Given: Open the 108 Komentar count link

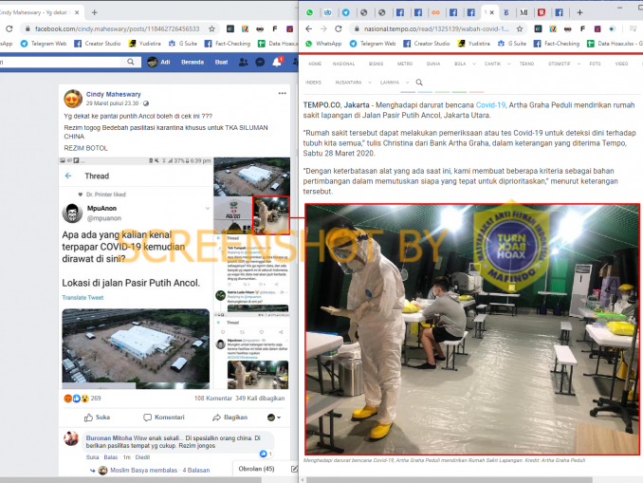Looking at the screenshot, I should (213, 398).
